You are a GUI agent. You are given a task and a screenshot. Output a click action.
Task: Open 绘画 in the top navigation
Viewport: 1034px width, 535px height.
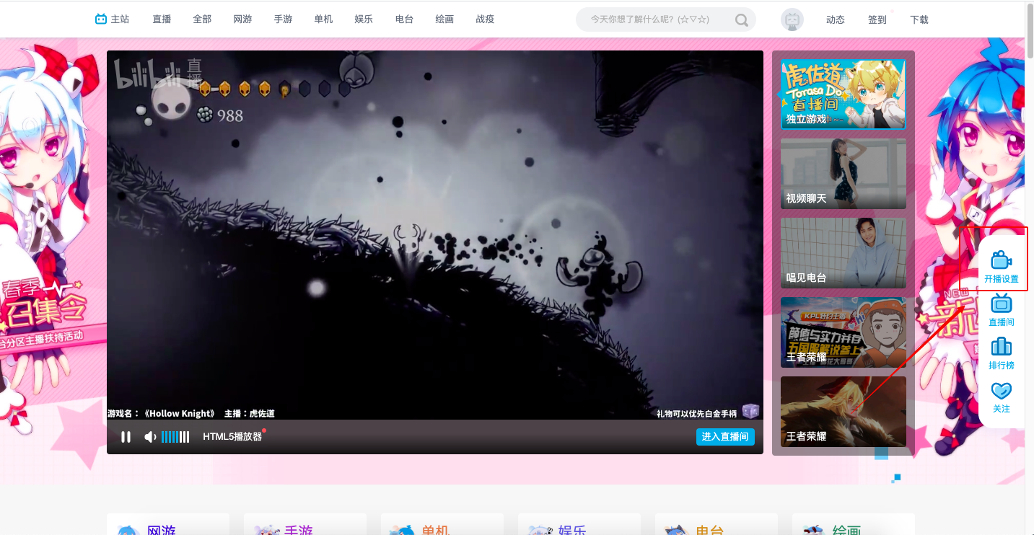coord(444,19)
